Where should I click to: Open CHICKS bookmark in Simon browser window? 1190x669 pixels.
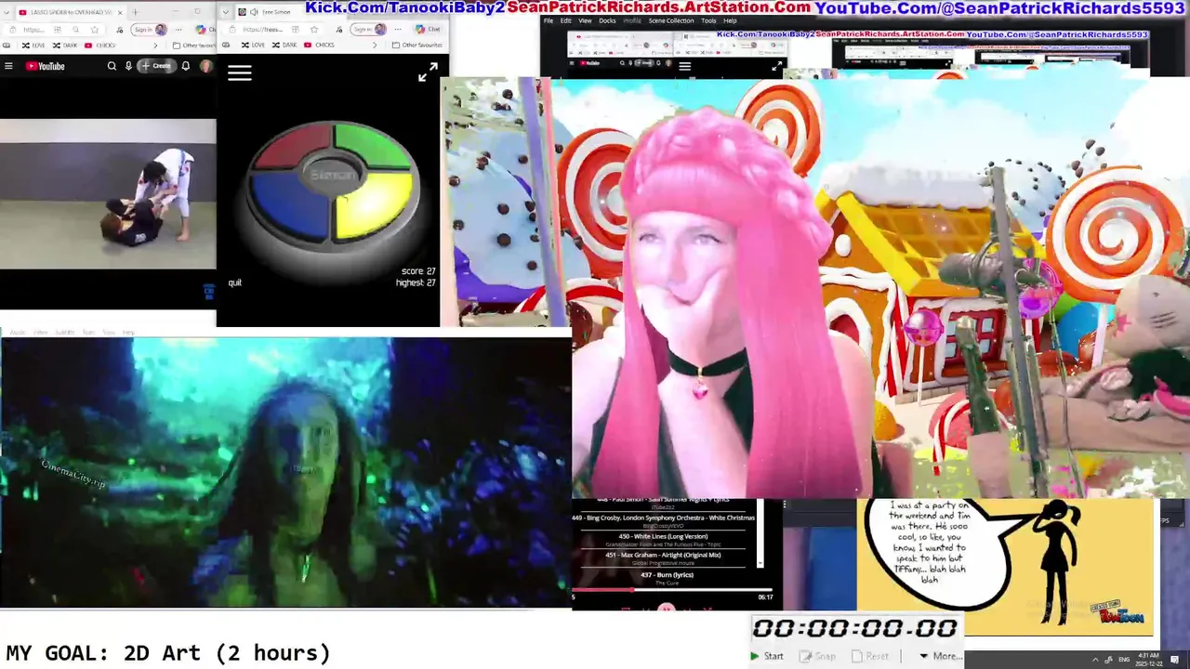319,45
